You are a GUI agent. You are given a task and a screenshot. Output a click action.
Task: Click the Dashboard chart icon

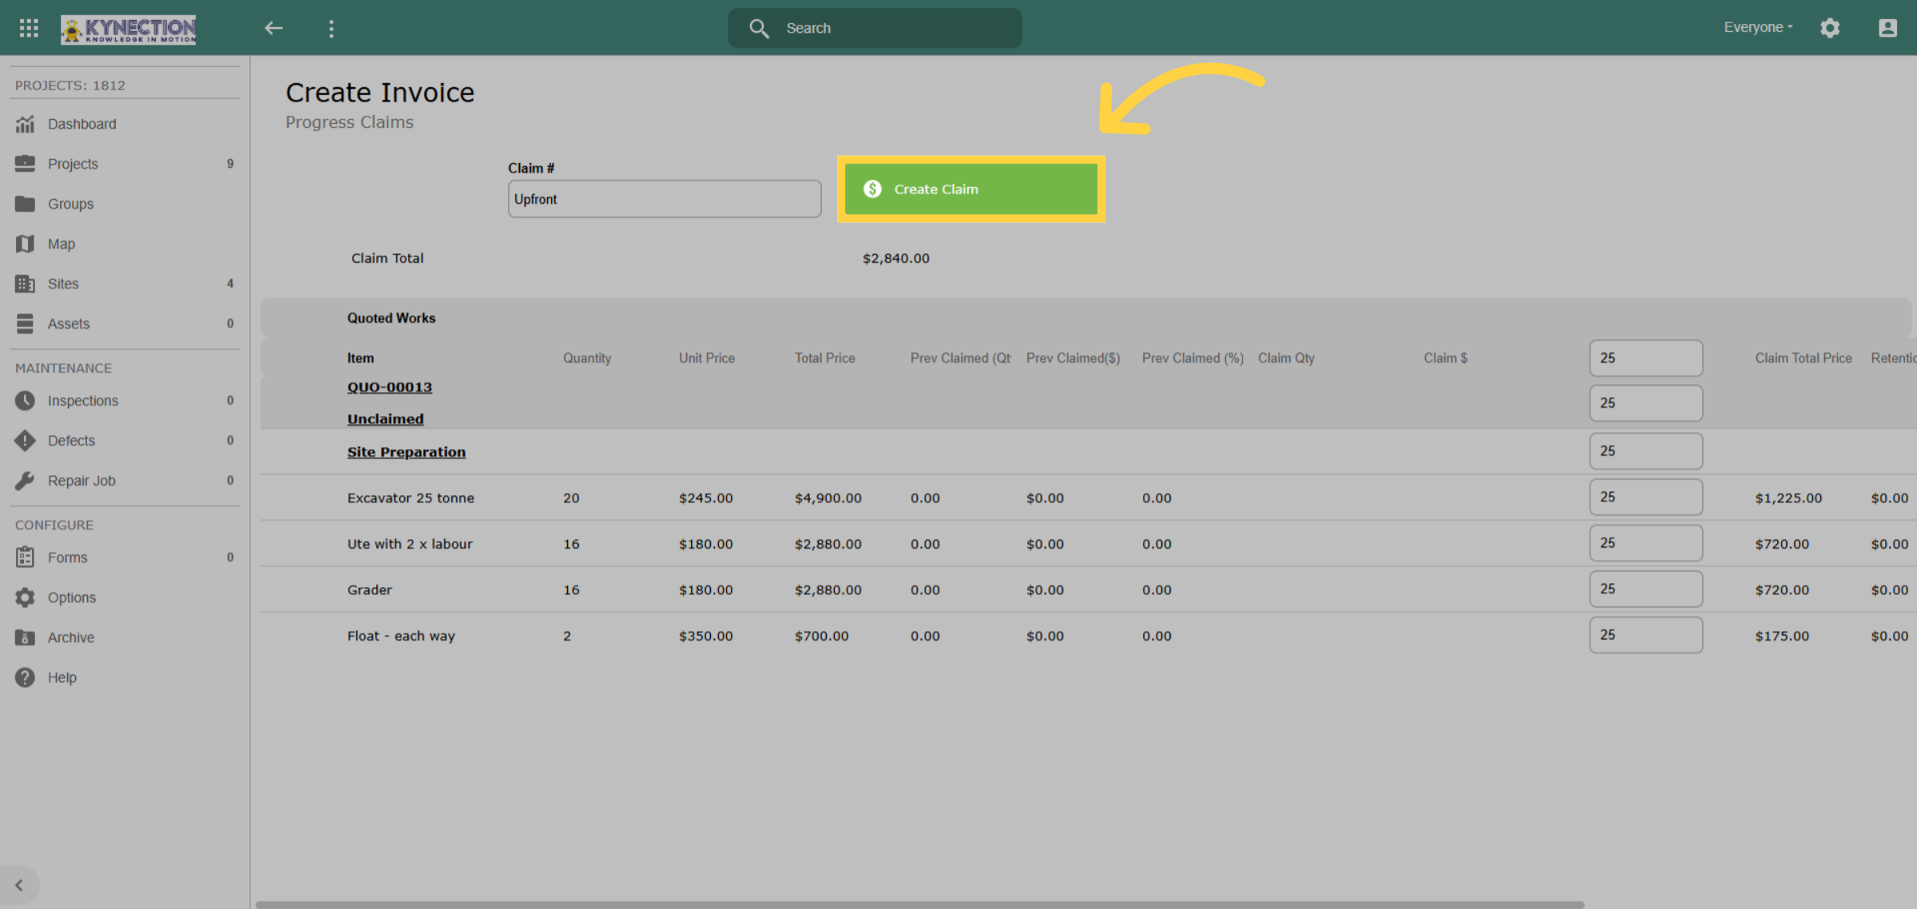(x=26, y=124)
